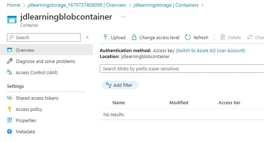Click the Upload button label
This screenshot has height=142, width=264.
tap(118, 37)
